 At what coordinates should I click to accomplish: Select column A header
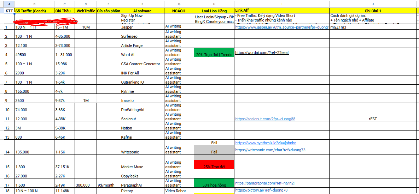pyautogui.click(x=9, y=4)
